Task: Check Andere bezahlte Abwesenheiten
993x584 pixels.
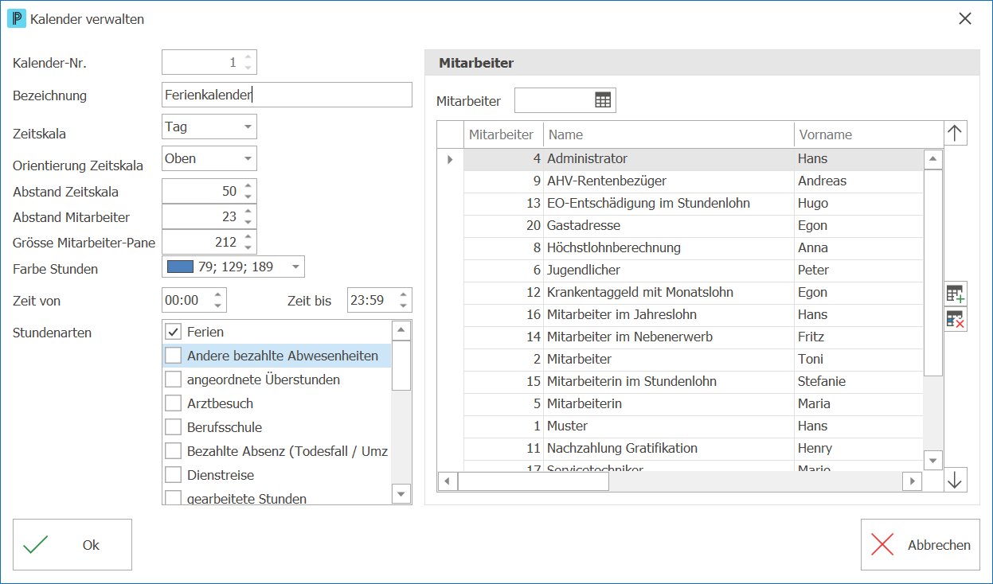Action: (x=173, y=356)
